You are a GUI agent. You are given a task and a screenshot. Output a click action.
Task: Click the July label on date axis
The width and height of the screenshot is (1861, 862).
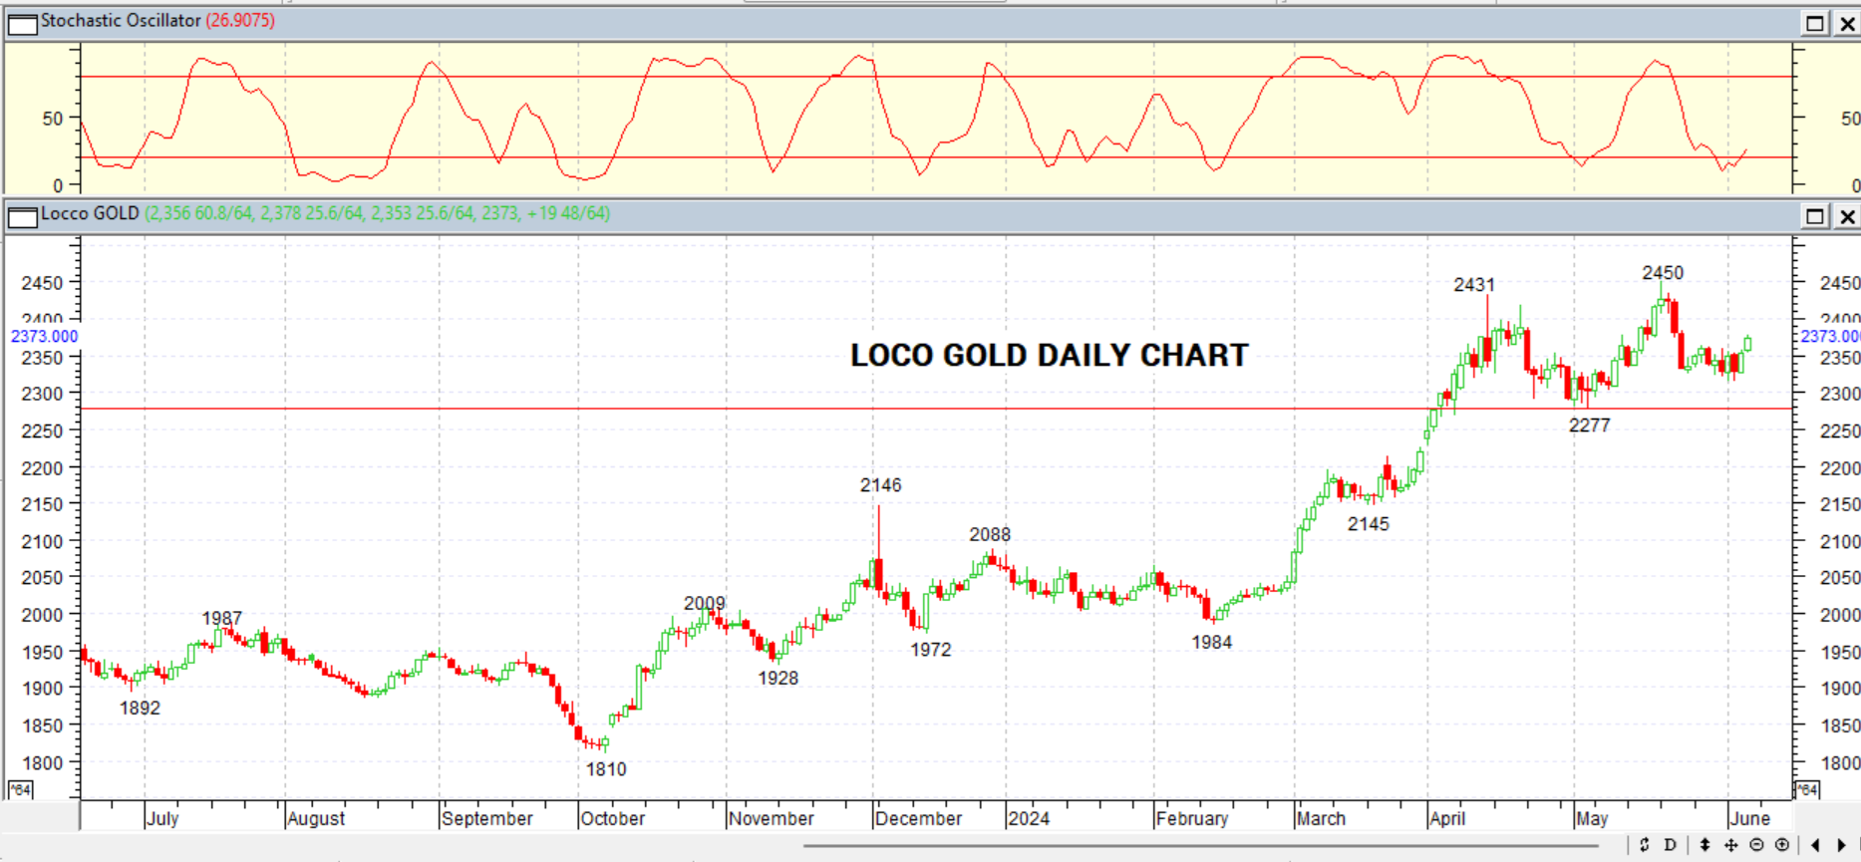click(162, 818)
